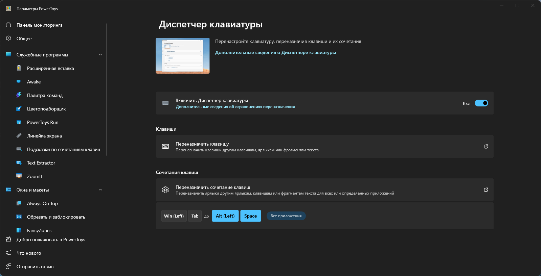Click the Диспетчер клавиатуры page title
This screenshot has width=541, height=276.
[211, 24]
